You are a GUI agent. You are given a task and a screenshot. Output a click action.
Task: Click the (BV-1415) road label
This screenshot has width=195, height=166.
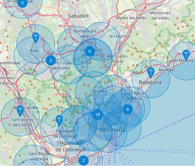[x=99, y=91]
